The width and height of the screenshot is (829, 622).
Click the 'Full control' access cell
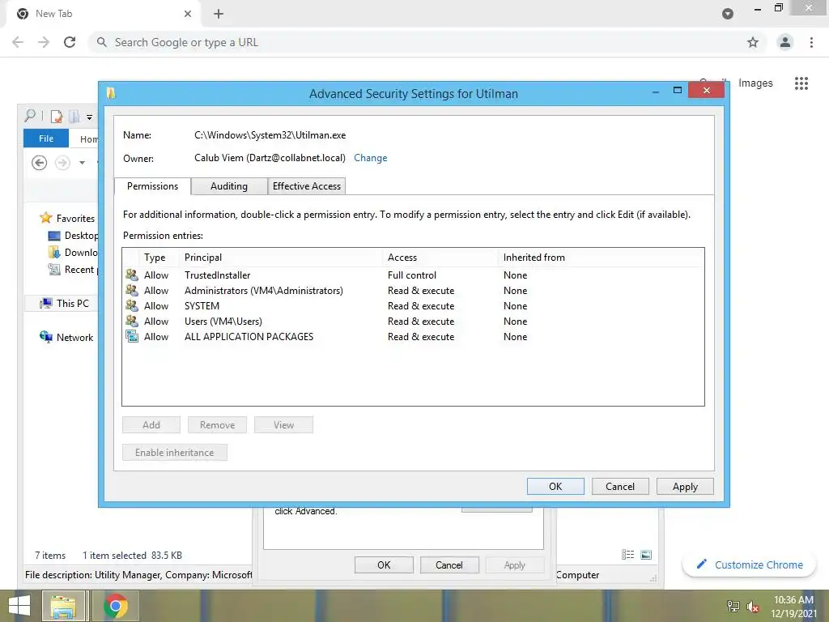coord(412,275)
